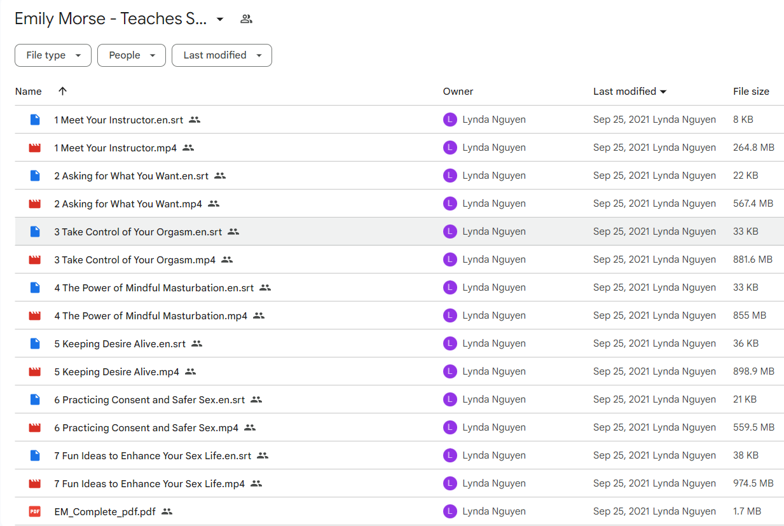
Task: Click the file icon for 2 Asking for What You Want.en.srt
Action: click(x=35, y=176)
